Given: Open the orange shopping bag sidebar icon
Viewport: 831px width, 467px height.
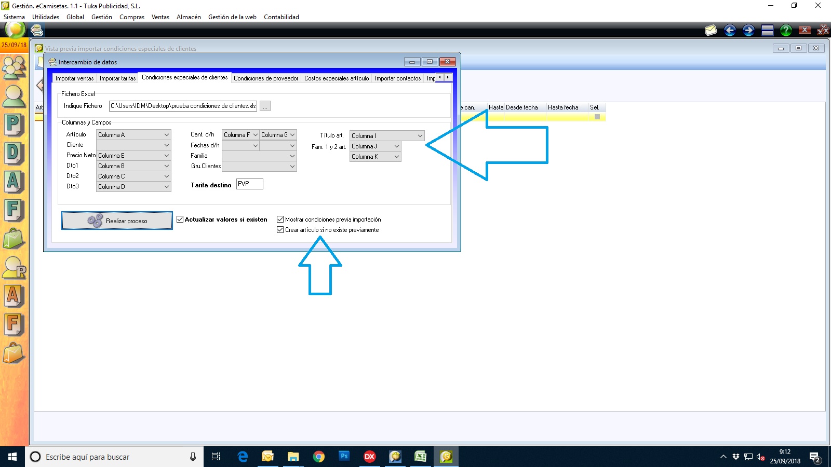Looking at the screenshot, I should pos(14,353).
